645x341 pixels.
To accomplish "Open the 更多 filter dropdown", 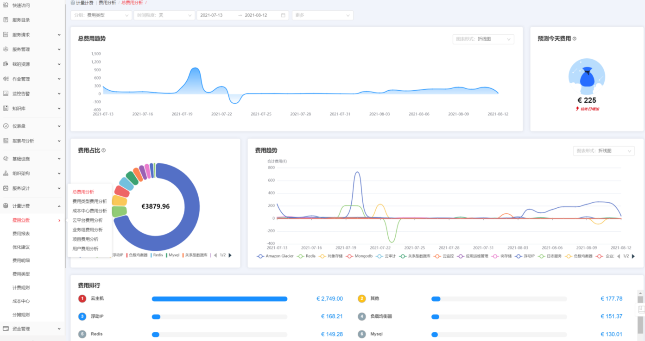I will [322, 15].
